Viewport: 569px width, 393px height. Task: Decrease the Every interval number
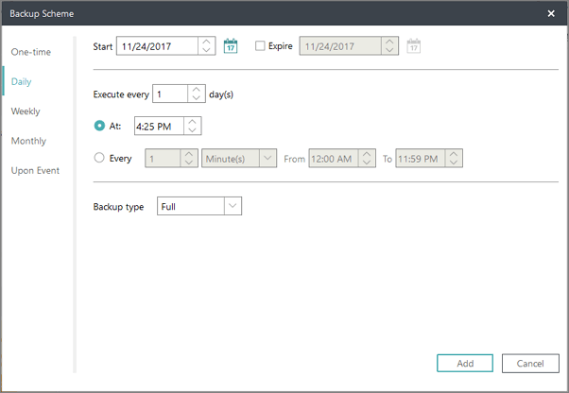[189, 162]
